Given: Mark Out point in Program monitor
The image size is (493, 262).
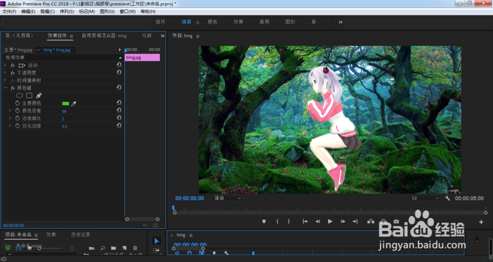Looking at the screenshot, I should tap(288, 222).
